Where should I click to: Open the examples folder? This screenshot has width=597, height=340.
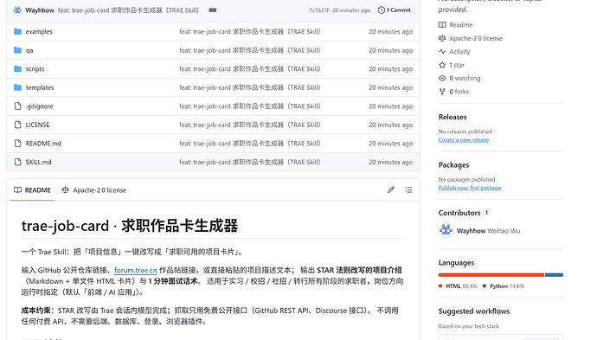tap(39, 32)
